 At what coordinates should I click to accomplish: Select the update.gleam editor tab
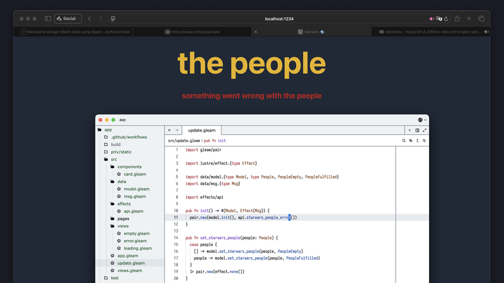(202, 130)
